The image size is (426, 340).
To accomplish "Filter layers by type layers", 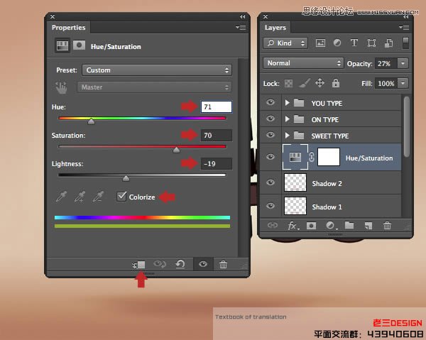I will tap(354, 43).
